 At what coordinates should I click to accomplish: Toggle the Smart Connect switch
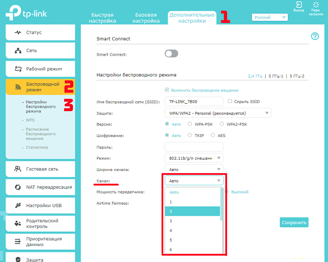pos(171,54)
